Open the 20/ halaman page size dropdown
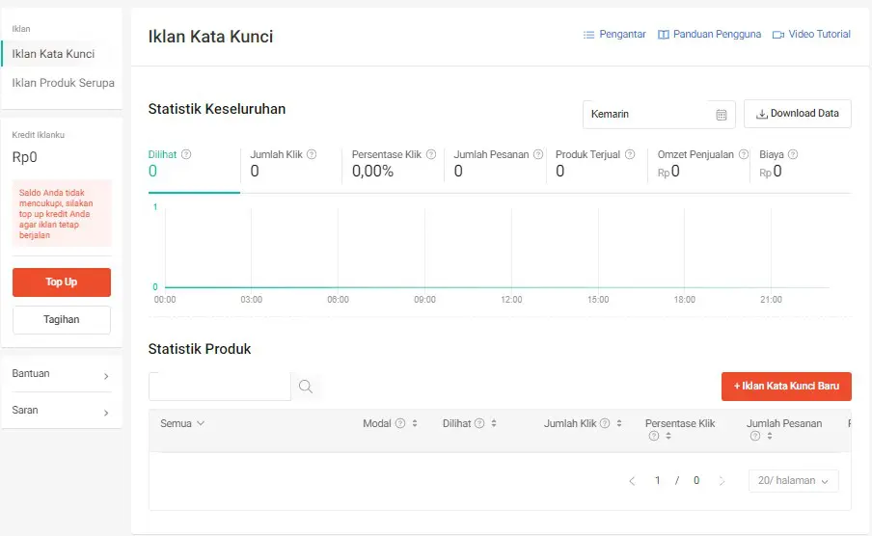The image size is (872, 536). point(794,481)
